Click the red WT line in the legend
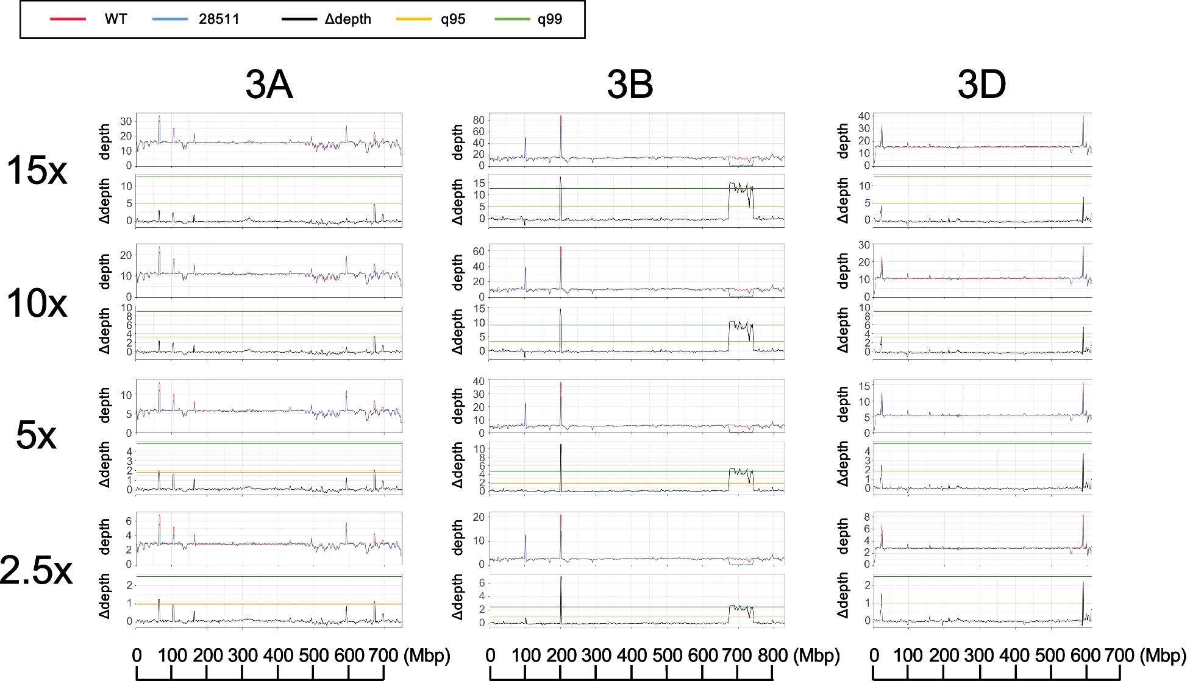This screenshot has height=681, width=1190. [x=68, y=19]
